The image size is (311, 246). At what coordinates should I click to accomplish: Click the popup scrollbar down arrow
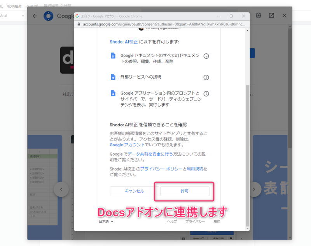point(247,229)
